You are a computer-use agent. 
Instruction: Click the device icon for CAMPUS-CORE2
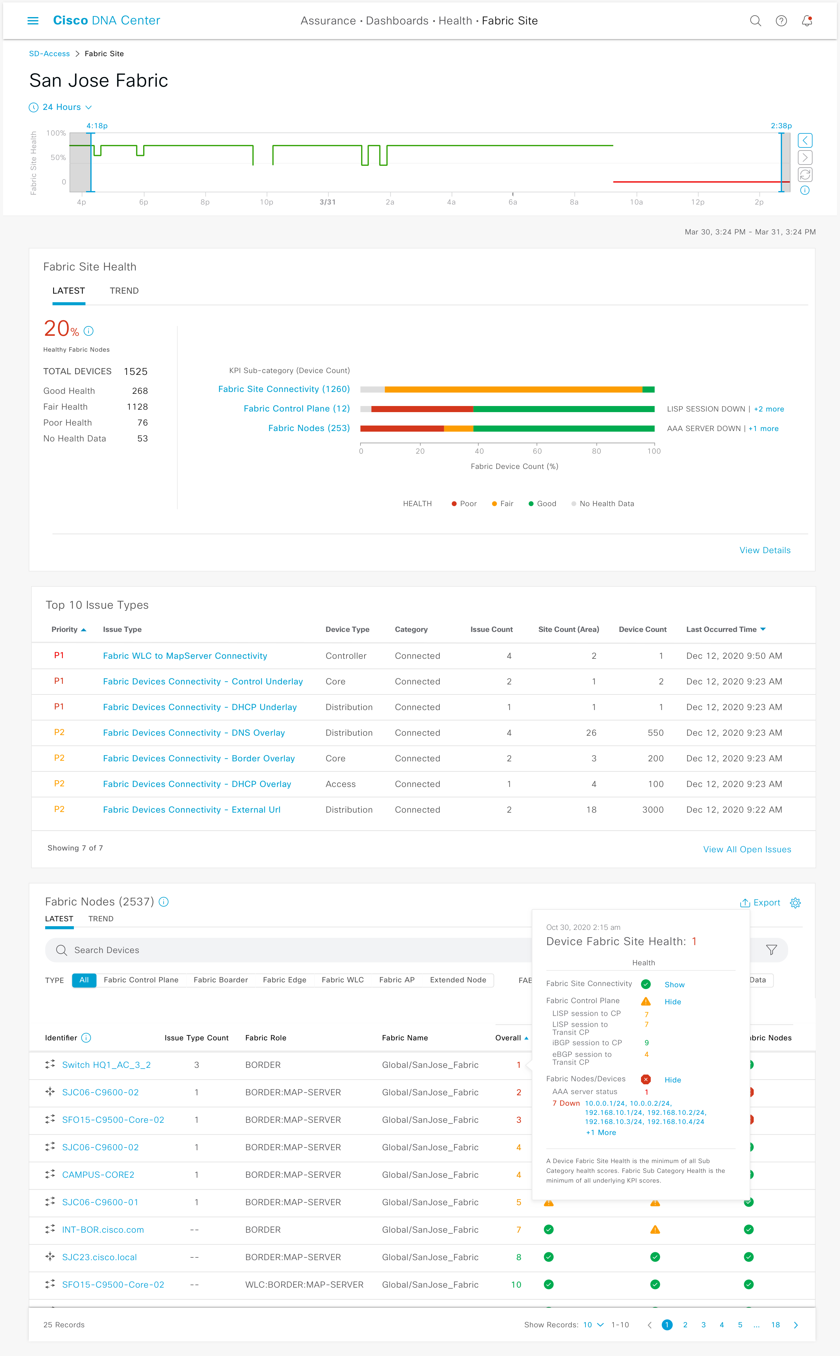click(x=50, y=1174)
